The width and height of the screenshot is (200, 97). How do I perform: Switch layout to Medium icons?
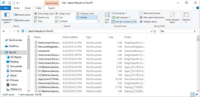point(85,14)
